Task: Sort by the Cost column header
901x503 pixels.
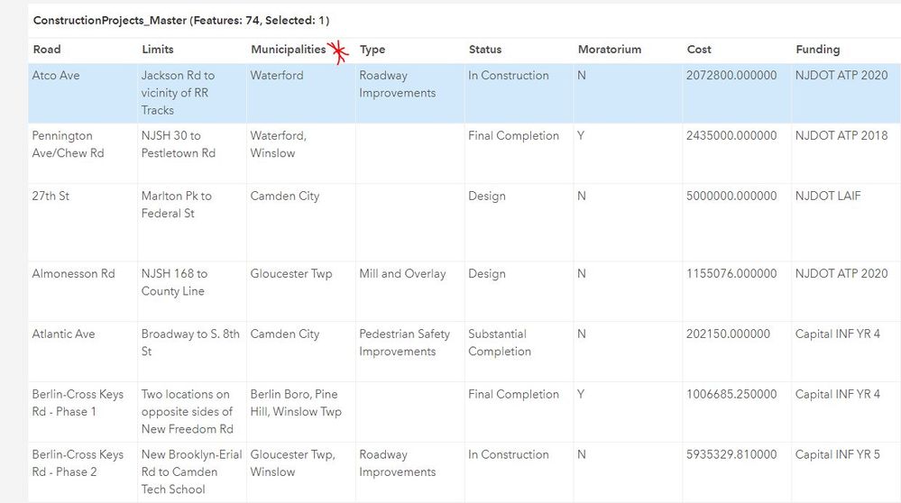Action: click(699, 50)
